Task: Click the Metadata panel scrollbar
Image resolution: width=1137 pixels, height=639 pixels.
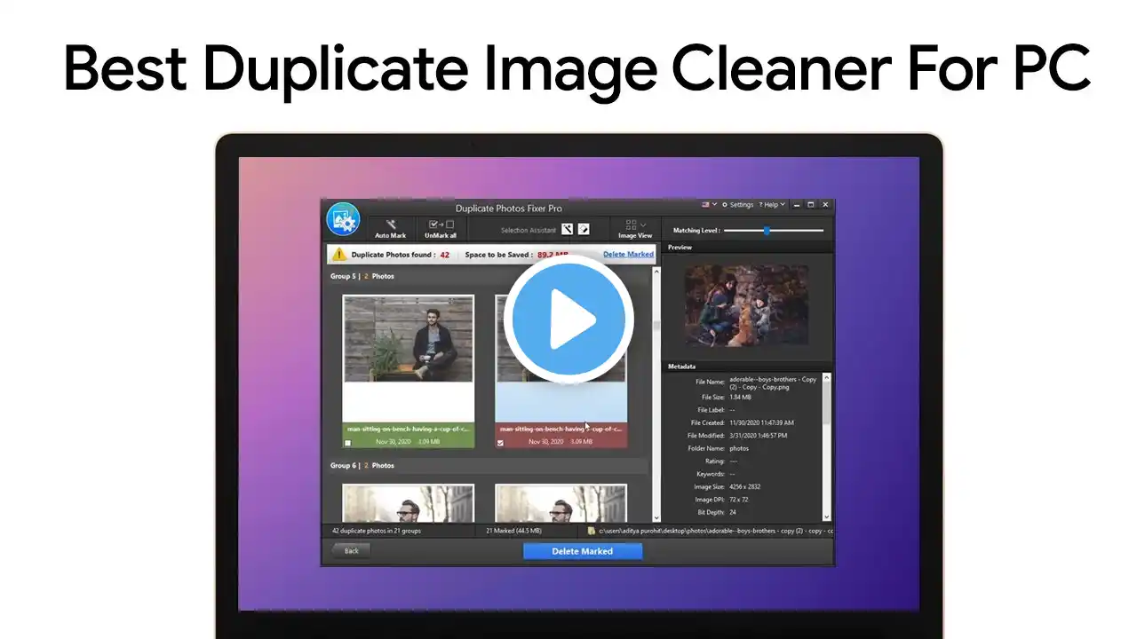Action: coord(826,404)
